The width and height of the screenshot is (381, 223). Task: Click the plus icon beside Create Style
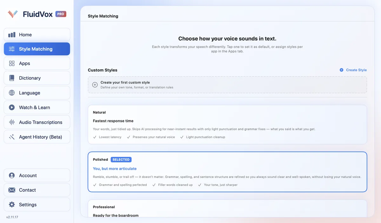click(x=342, y=70)
